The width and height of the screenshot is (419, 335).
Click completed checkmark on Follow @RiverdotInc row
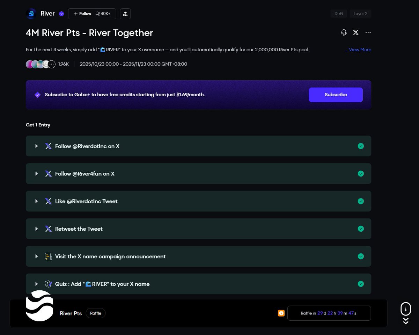click(x=361, y=146)
